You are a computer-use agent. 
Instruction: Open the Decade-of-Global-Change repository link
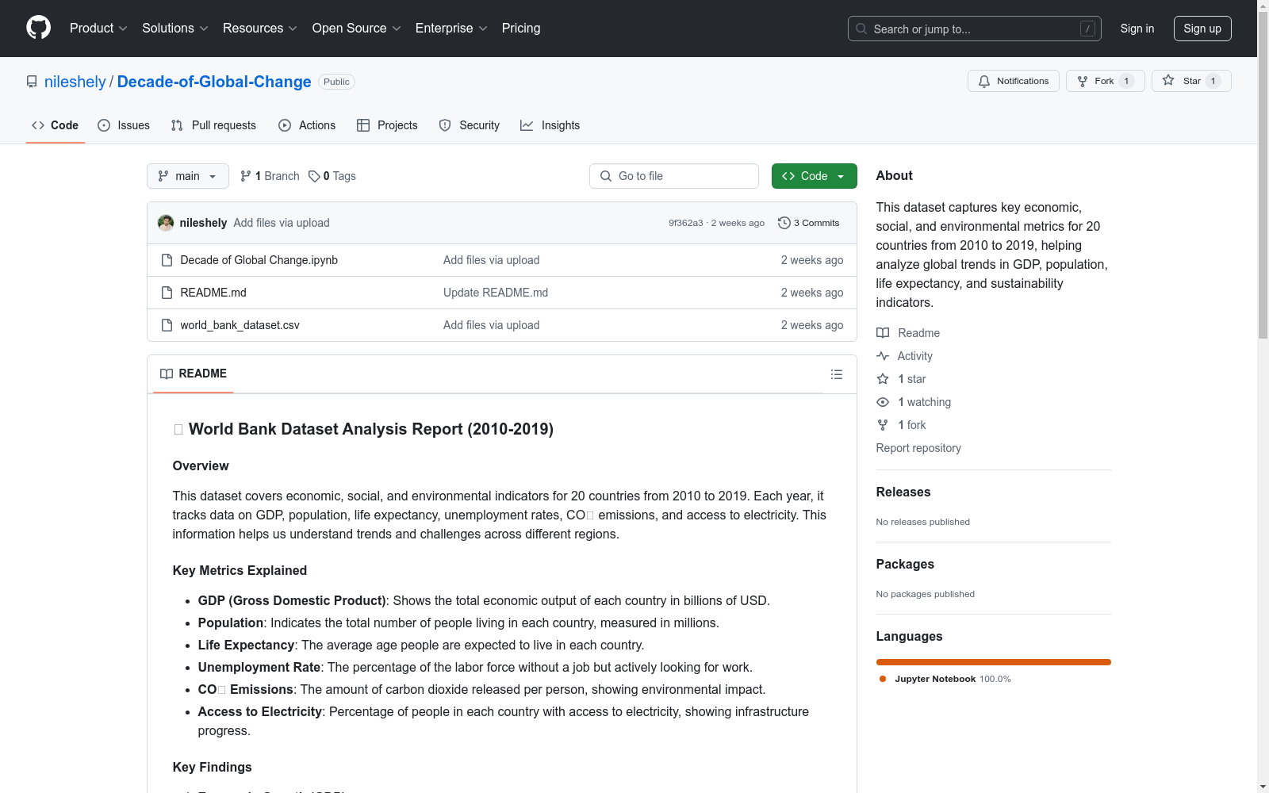[214, 82]
